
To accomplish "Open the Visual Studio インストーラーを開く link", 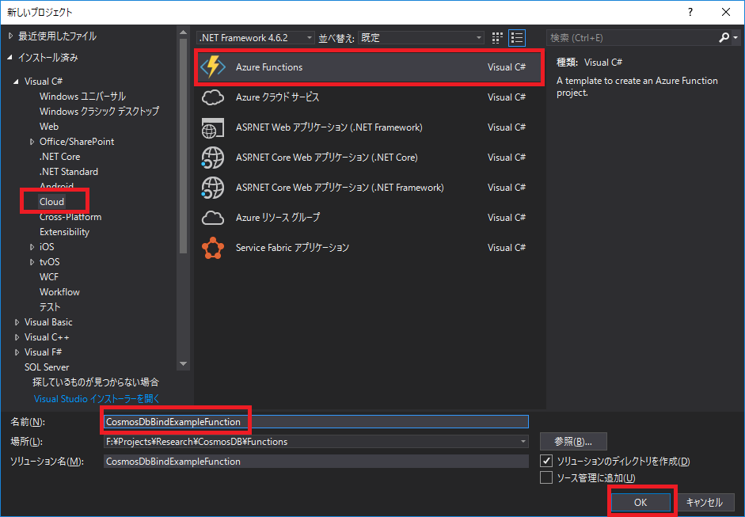I will (97, 399).
